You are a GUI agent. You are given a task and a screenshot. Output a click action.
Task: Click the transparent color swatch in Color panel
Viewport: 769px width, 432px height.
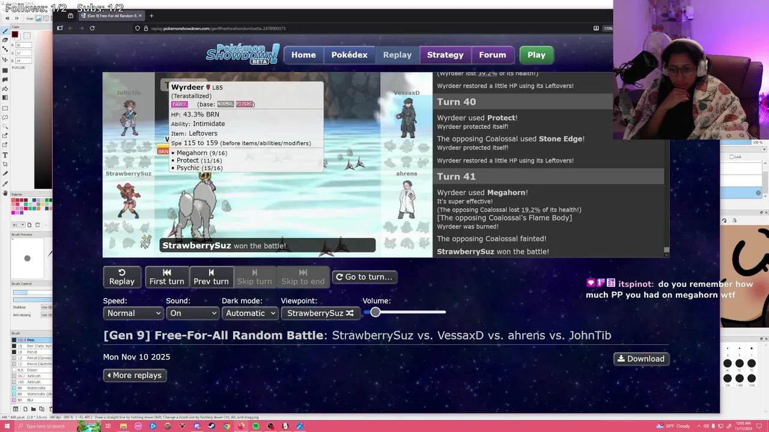pos(26,36)
